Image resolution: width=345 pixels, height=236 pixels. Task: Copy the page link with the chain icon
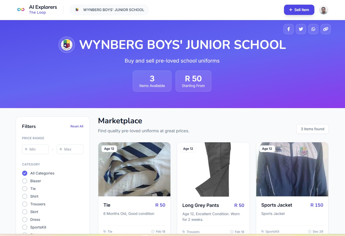tap(326, 29)
